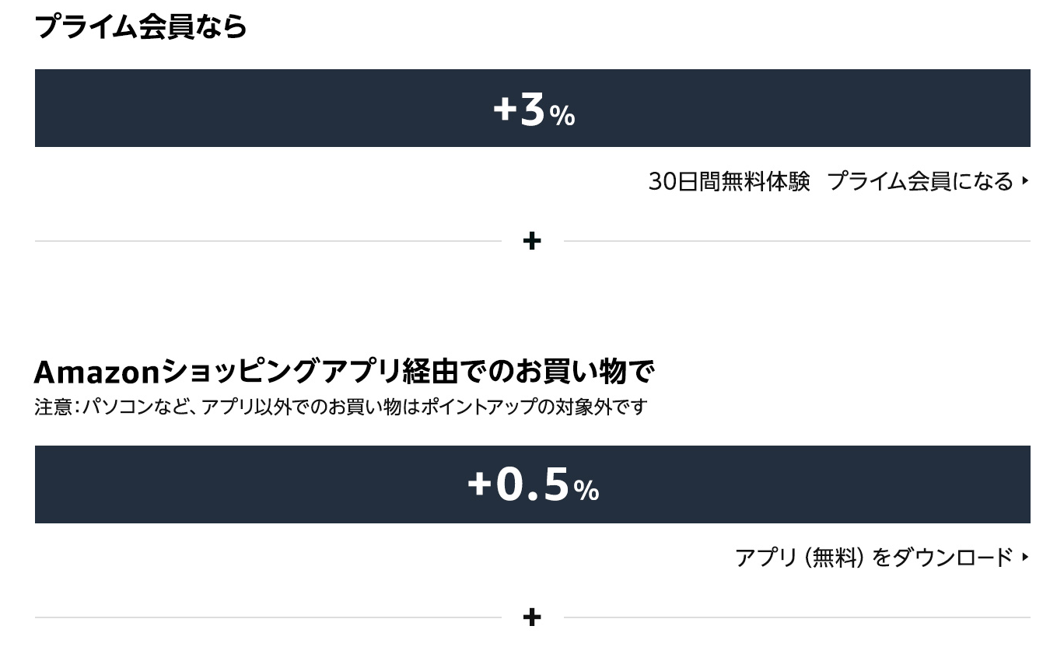This screenshot has height=647, width=1064.
Task: Click the percent symbol in the +0.5% banner
Action: click(x=586, y=490)
